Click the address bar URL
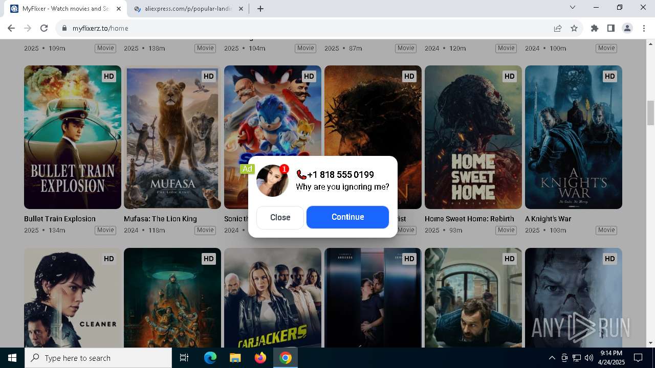 100,28
